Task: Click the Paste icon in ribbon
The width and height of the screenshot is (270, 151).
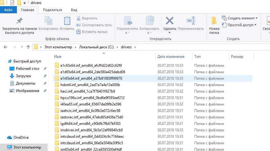Action: click(67, 21)
